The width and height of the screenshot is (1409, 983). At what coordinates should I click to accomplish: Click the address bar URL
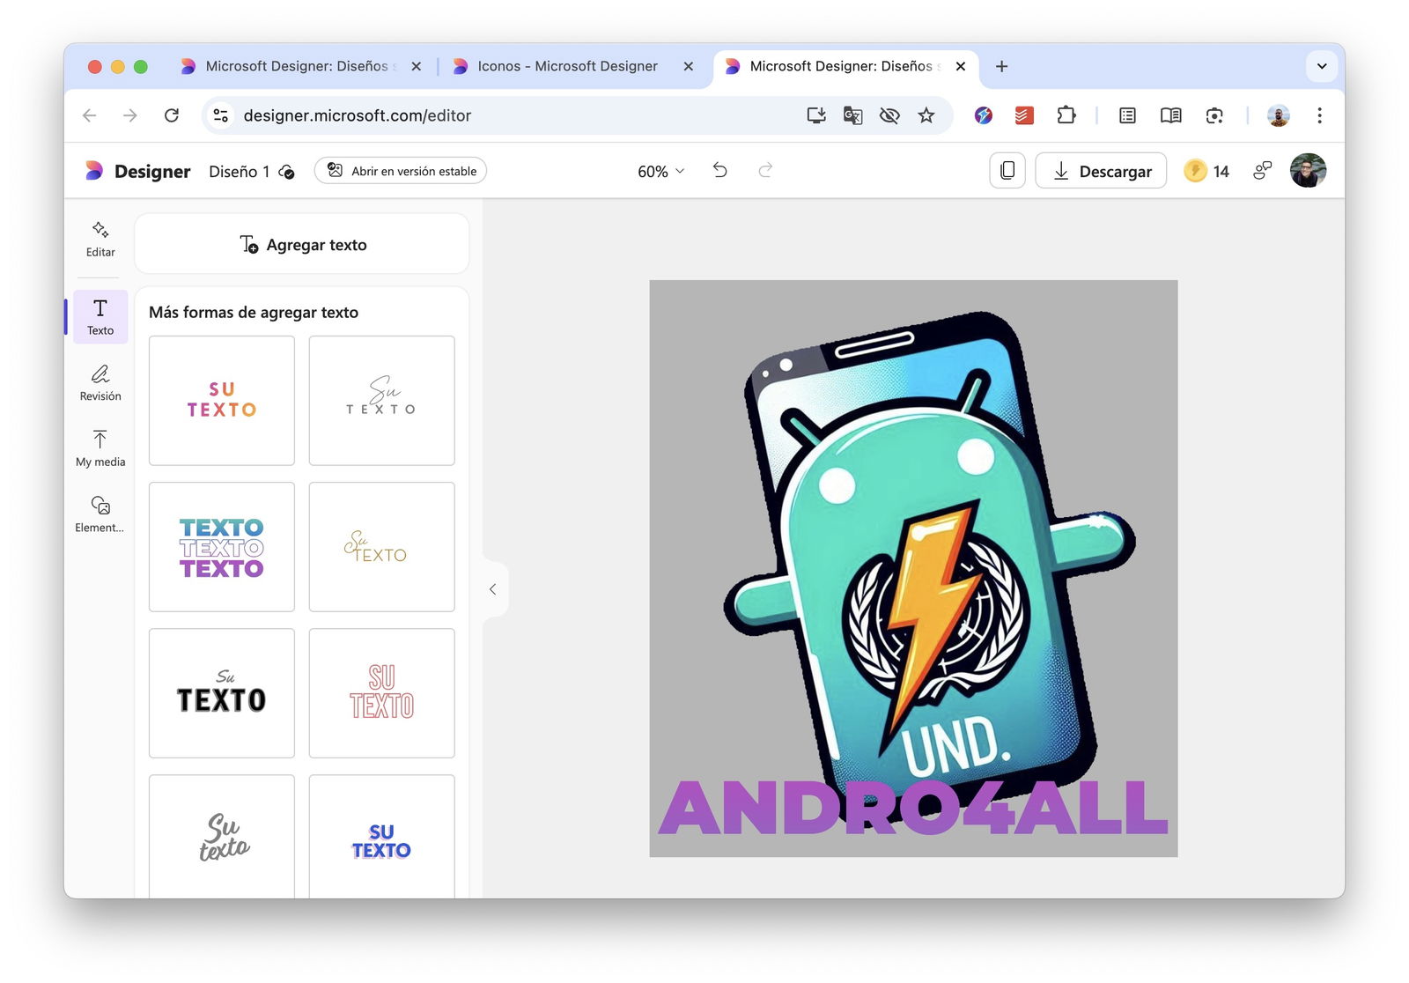click(x=357, y=115)
